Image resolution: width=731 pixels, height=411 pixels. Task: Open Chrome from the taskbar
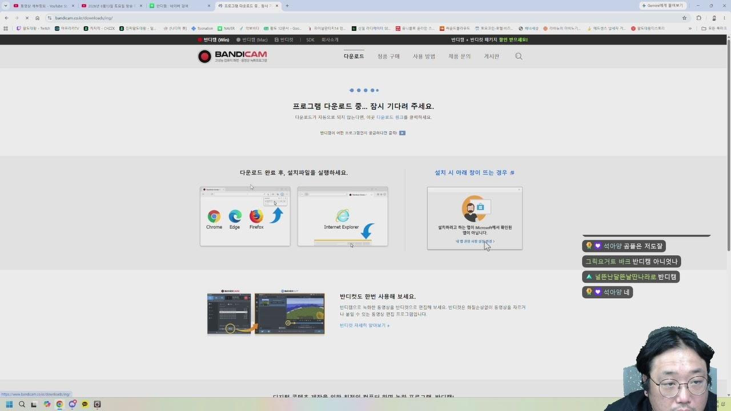[x=59, y=404]
